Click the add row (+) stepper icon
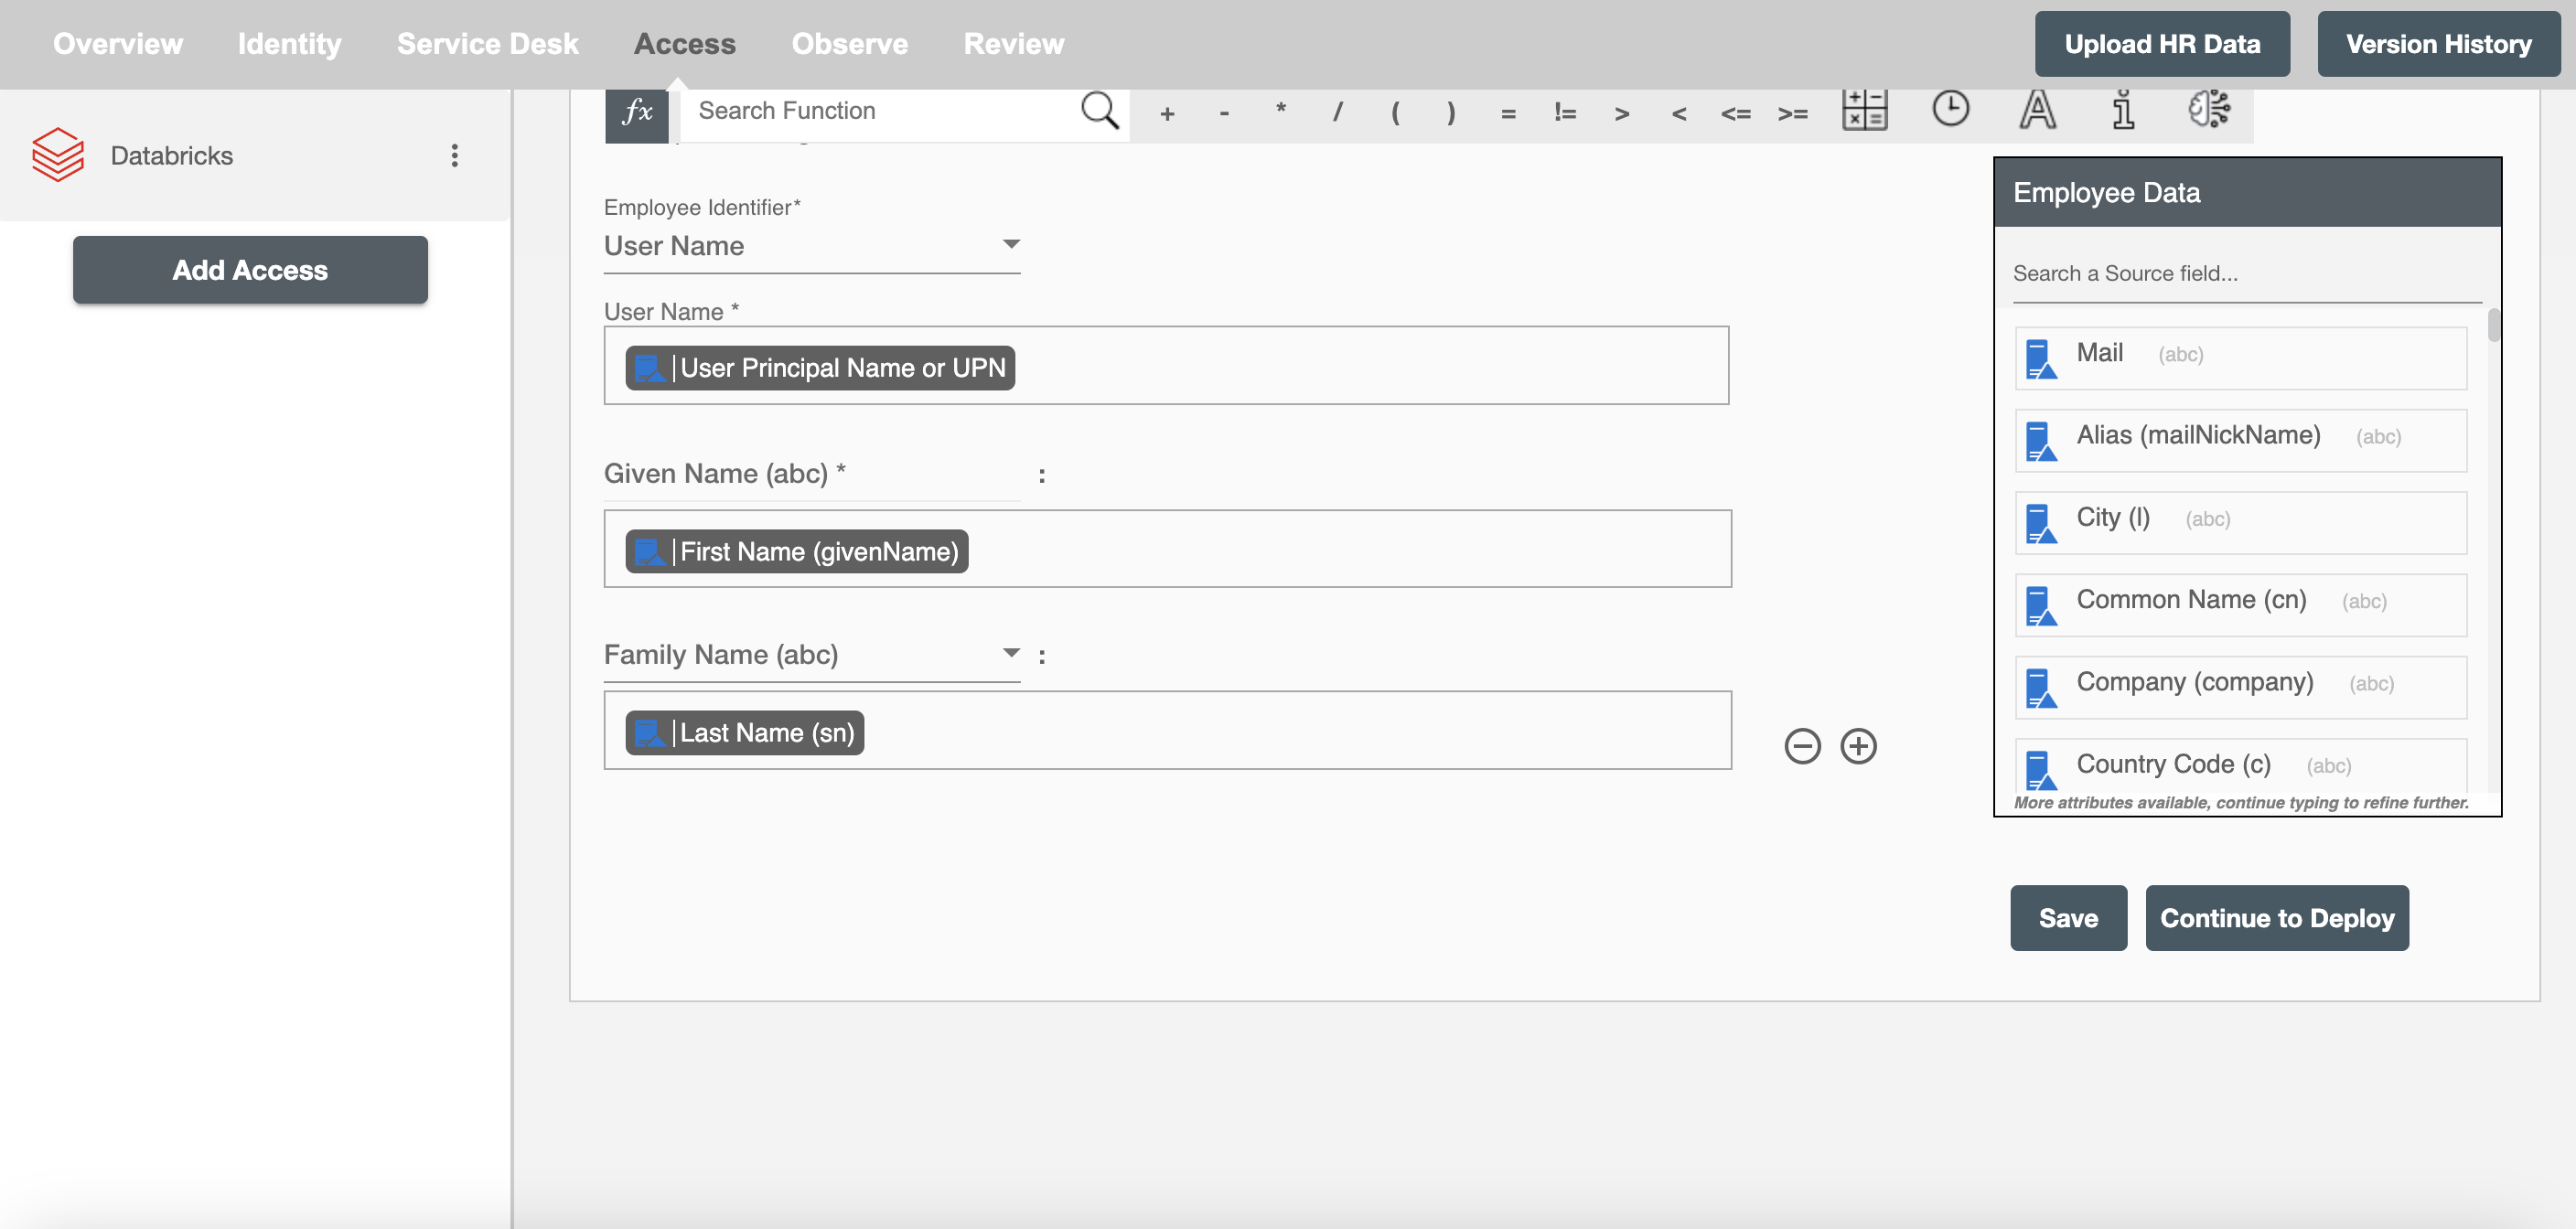The height and width of the screenshot is (1229, 2576). [x=1858, y=746]
